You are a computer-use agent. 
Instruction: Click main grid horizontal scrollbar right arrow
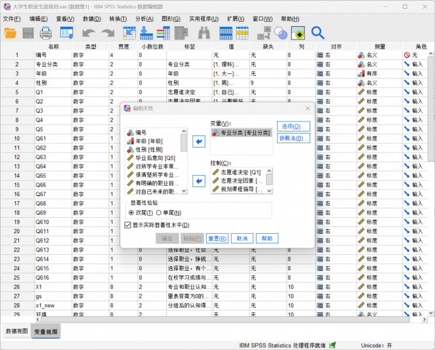tap(425, 319)
